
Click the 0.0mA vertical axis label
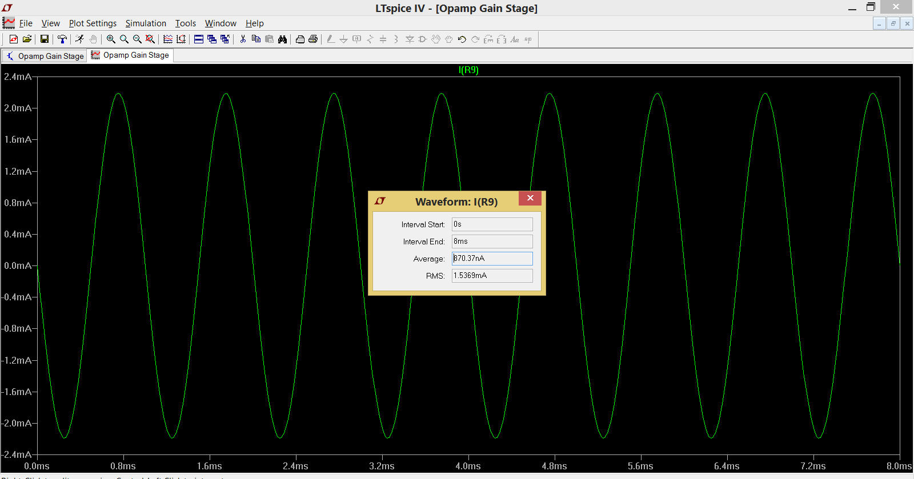[18, 265]
